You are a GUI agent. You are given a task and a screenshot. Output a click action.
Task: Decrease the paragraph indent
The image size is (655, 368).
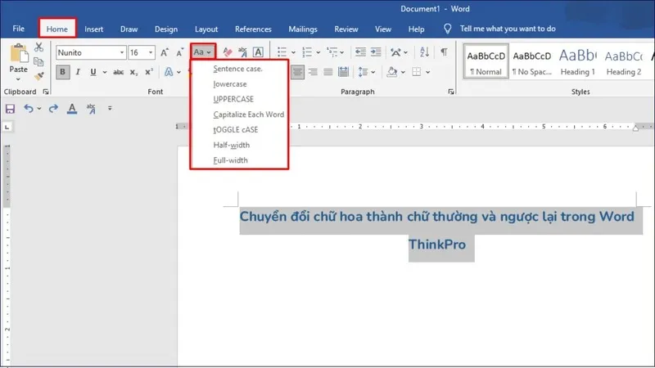tap(360, 52)
